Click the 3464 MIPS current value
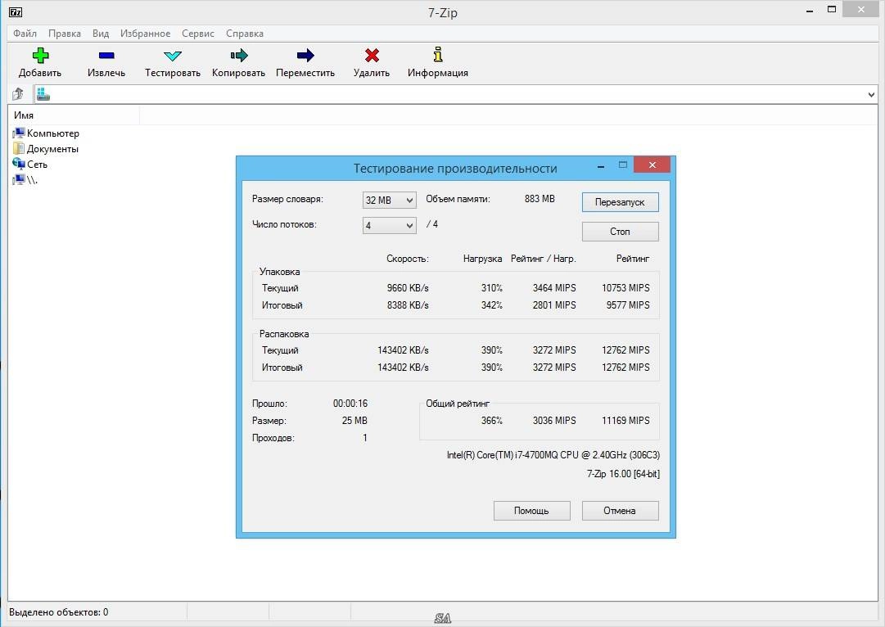 pyautogui.click(x=554, y=288)
